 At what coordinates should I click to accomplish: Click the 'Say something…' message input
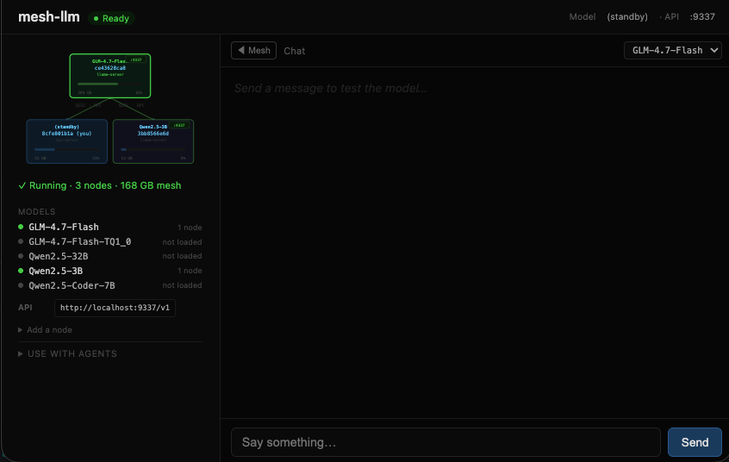[x=445, y=442]
